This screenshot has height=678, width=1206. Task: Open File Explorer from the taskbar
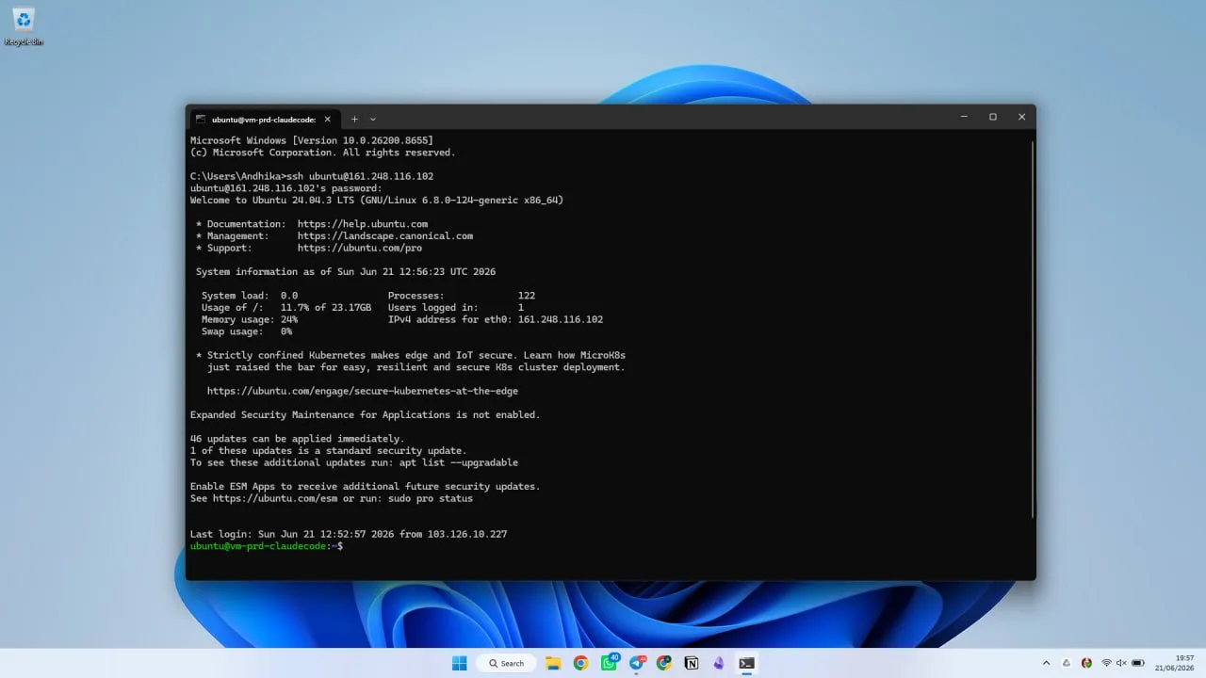point(553,663)
